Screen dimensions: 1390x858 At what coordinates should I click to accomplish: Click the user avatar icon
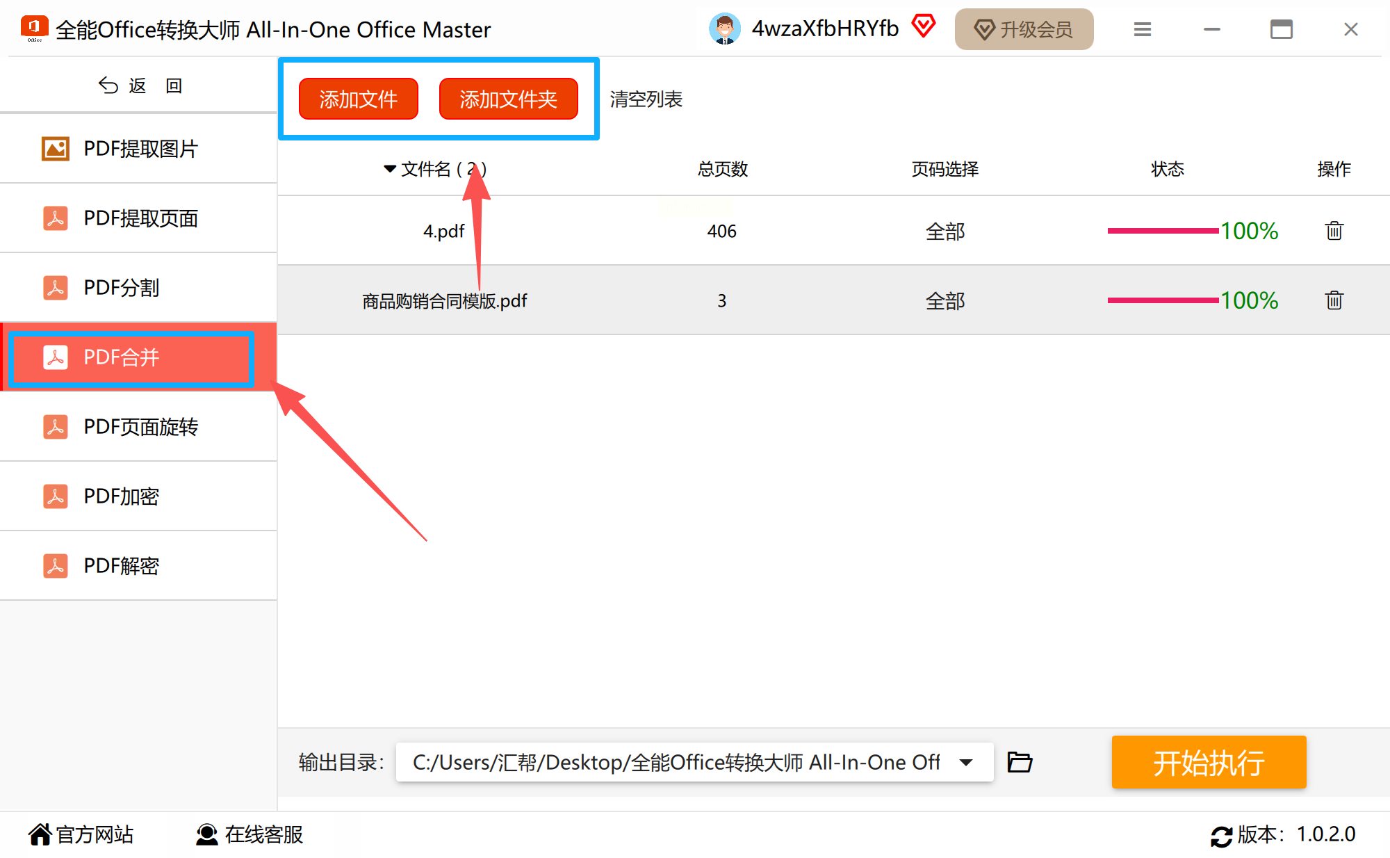[724, 29]
